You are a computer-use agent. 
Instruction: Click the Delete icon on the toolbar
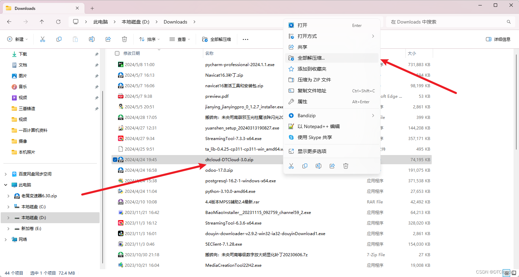124,39
